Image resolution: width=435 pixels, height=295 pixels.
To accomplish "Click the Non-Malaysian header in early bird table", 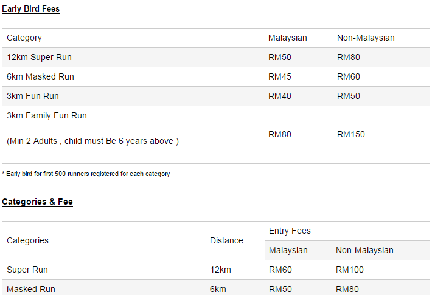I will (x=366, y=38).
